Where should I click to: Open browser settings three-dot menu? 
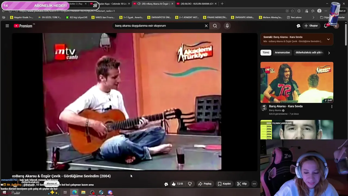326,11
